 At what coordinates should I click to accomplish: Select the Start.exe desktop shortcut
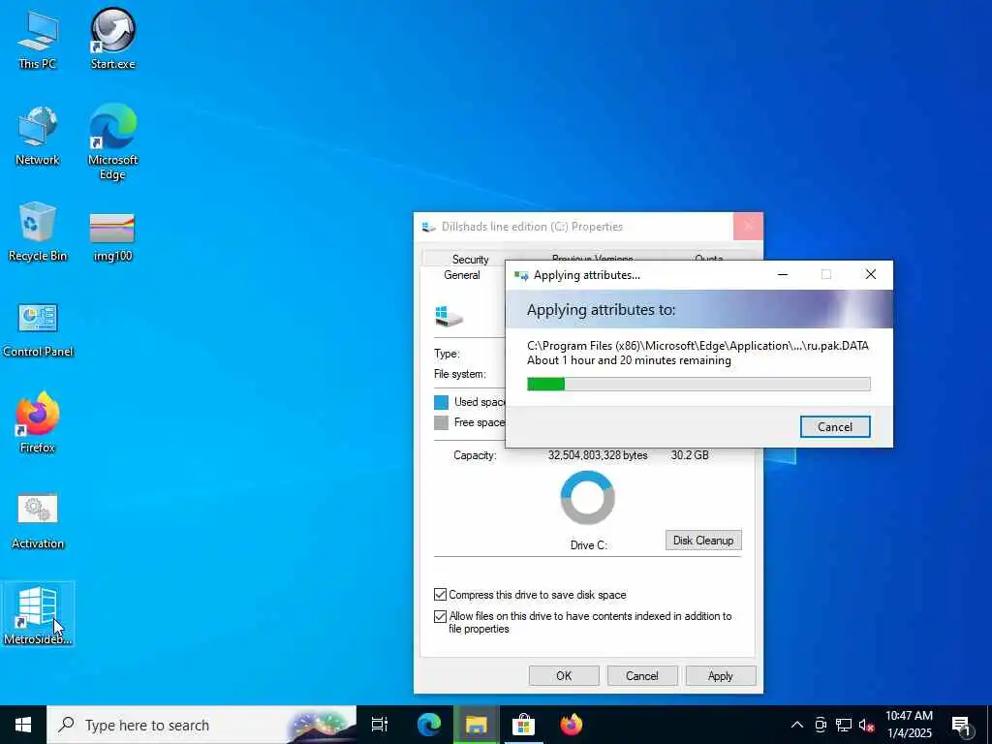(112, 39)
